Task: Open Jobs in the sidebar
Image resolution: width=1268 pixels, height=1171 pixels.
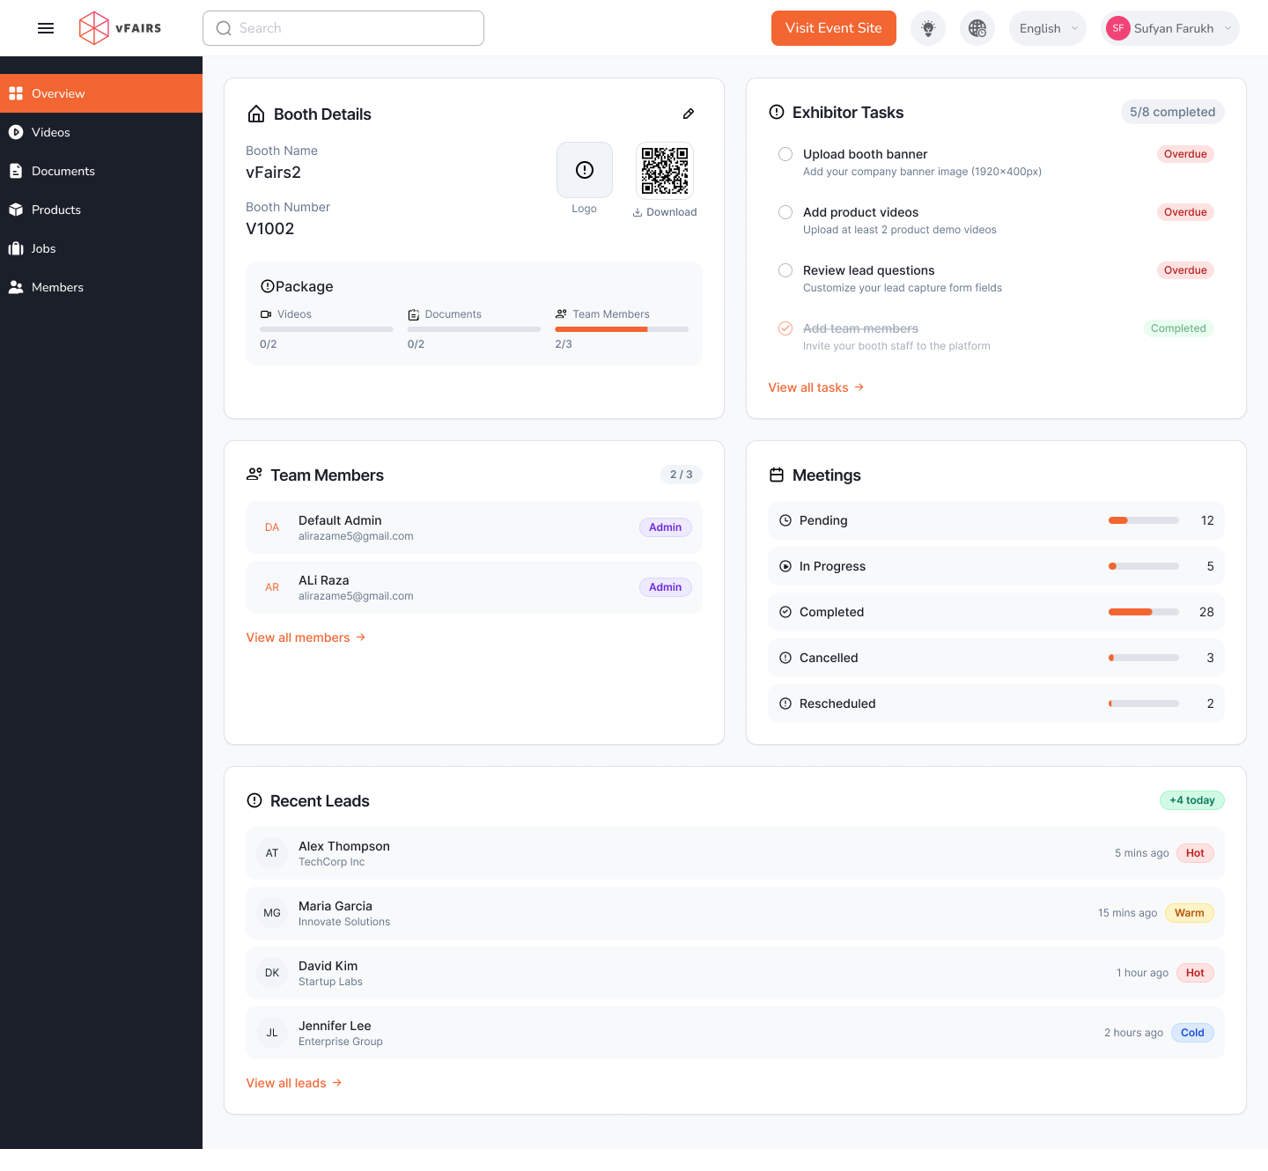Action: pyautogui.click(x=101, y=248)
